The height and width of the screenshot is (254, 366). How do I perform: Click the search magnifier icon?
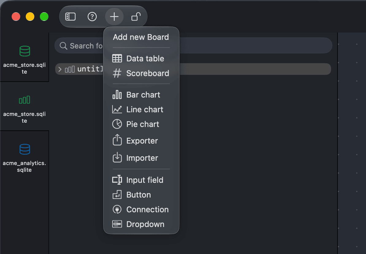tap(63, 46)
